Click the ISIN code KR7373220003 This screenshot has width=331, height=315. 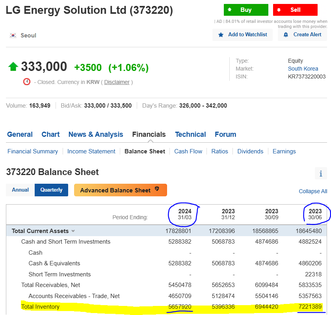pyautogui.click(x=307, y=76)
